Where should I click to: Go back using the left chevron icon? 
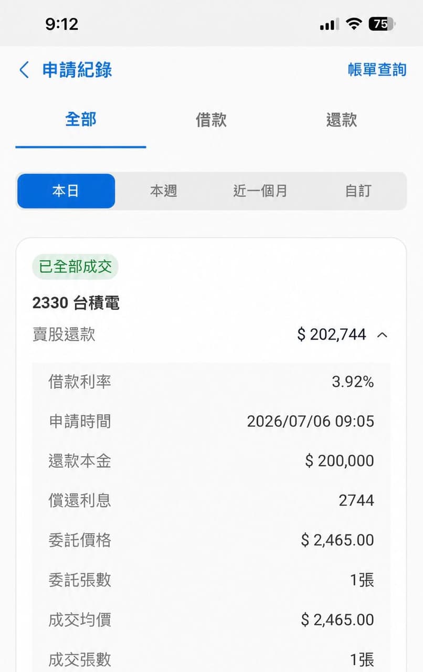pos(24,70)
